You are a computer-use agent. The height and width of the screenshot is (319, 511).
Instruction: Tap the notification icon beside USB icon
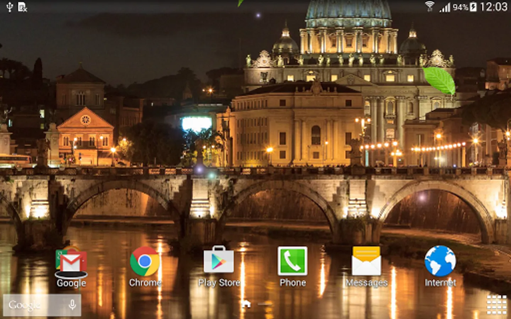[x=23, y=7]
